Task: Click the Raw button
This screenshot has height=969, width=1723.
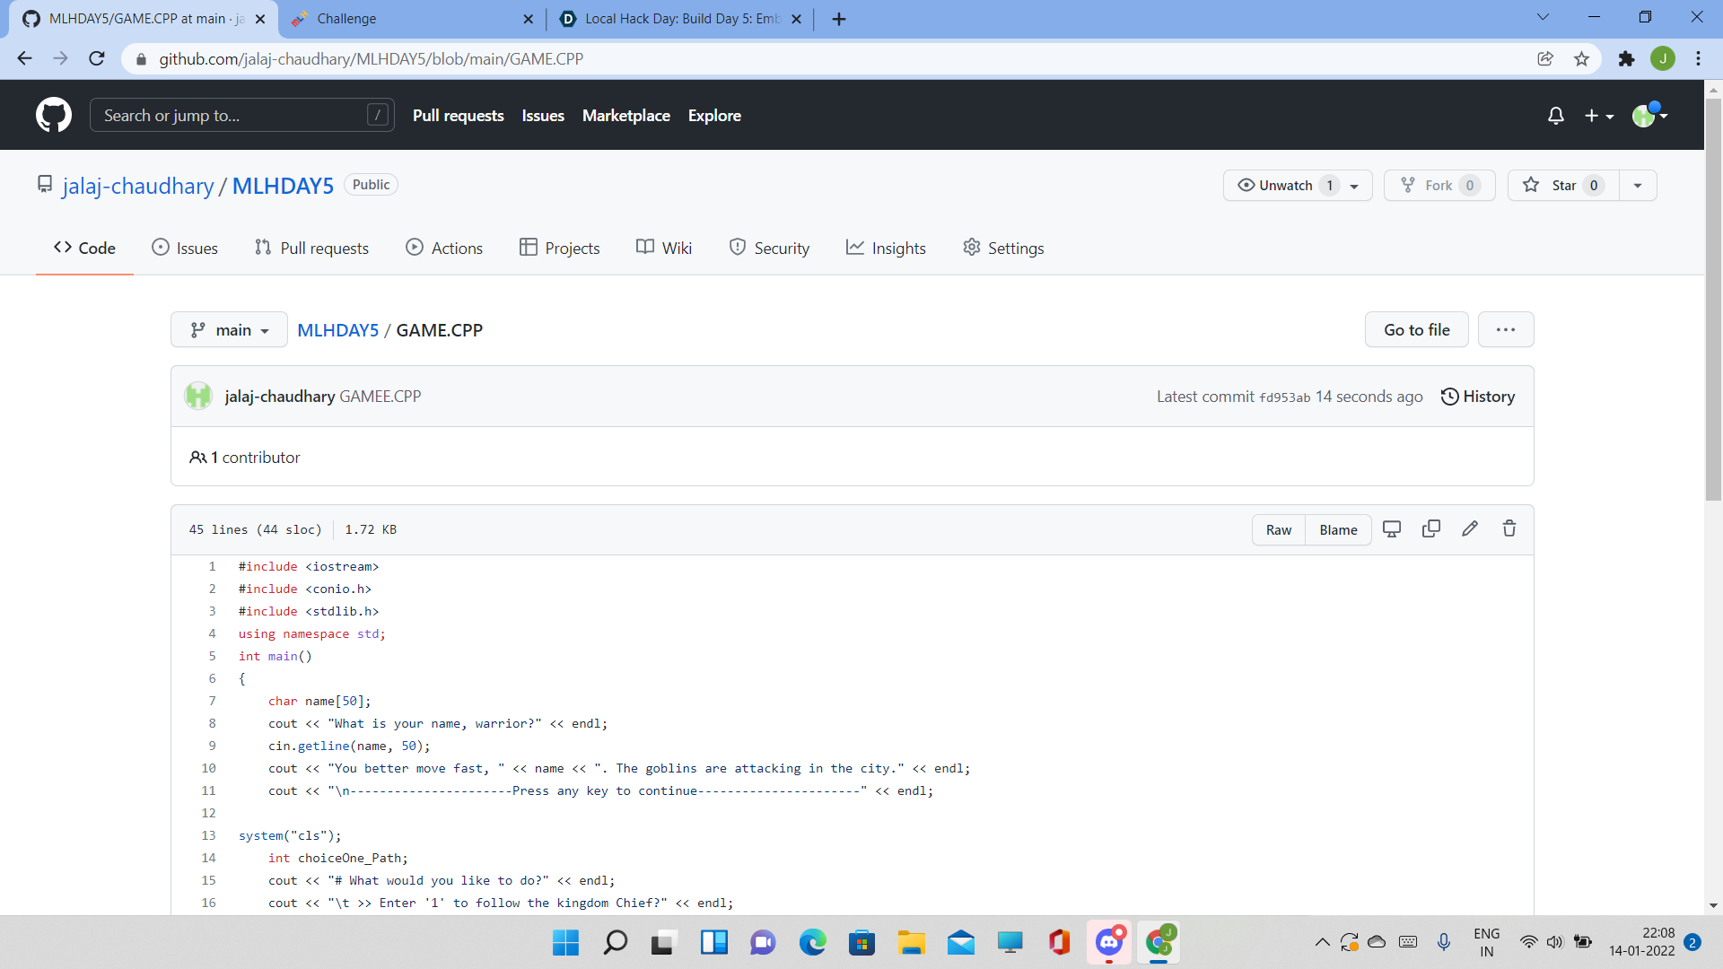Action: (1278, 530)
